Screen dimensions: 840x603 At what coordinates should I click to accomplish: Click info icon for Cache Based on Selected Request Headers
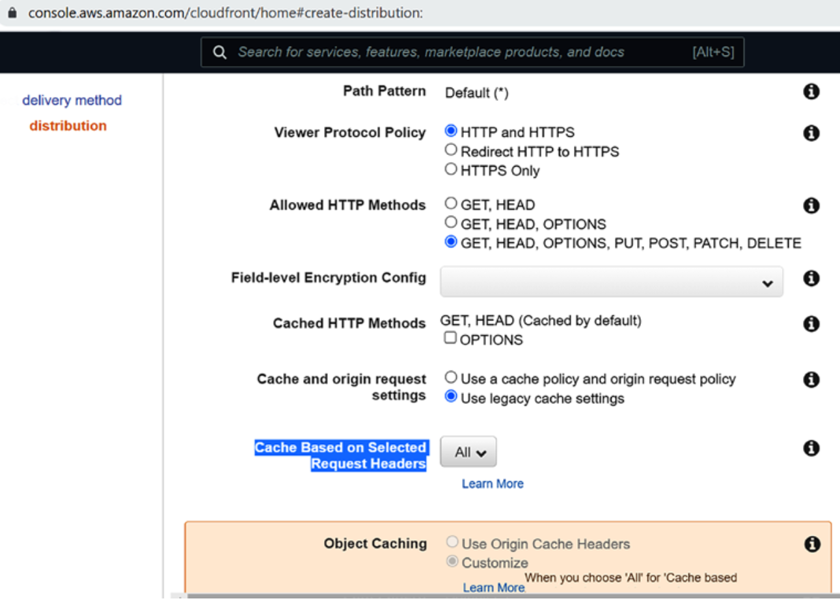pos(811,448)
